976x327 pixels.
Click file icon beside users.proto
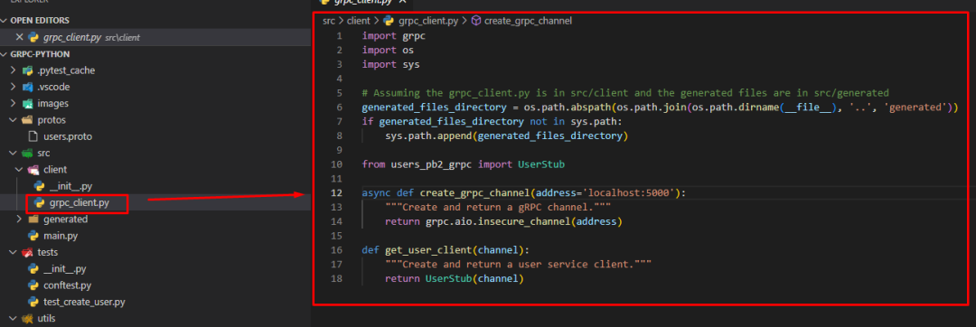(33, 136)
